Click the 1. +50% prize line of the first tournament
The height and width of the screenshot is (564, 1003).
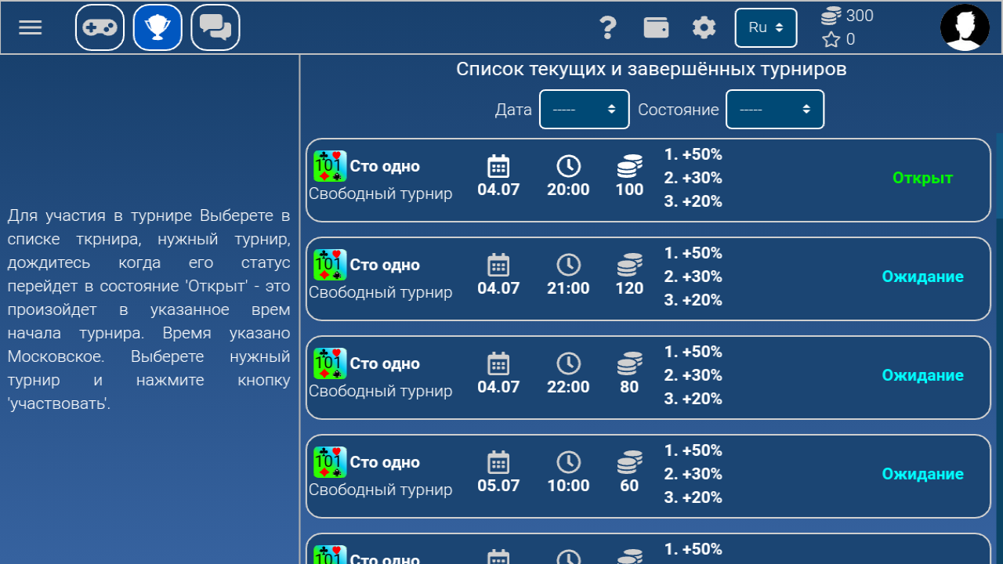click(x=693, y=154)
